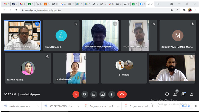Expand options for first Programme sched pdf
The width and height of the screenshot is (200, 112).
click(x=118, y=106)
